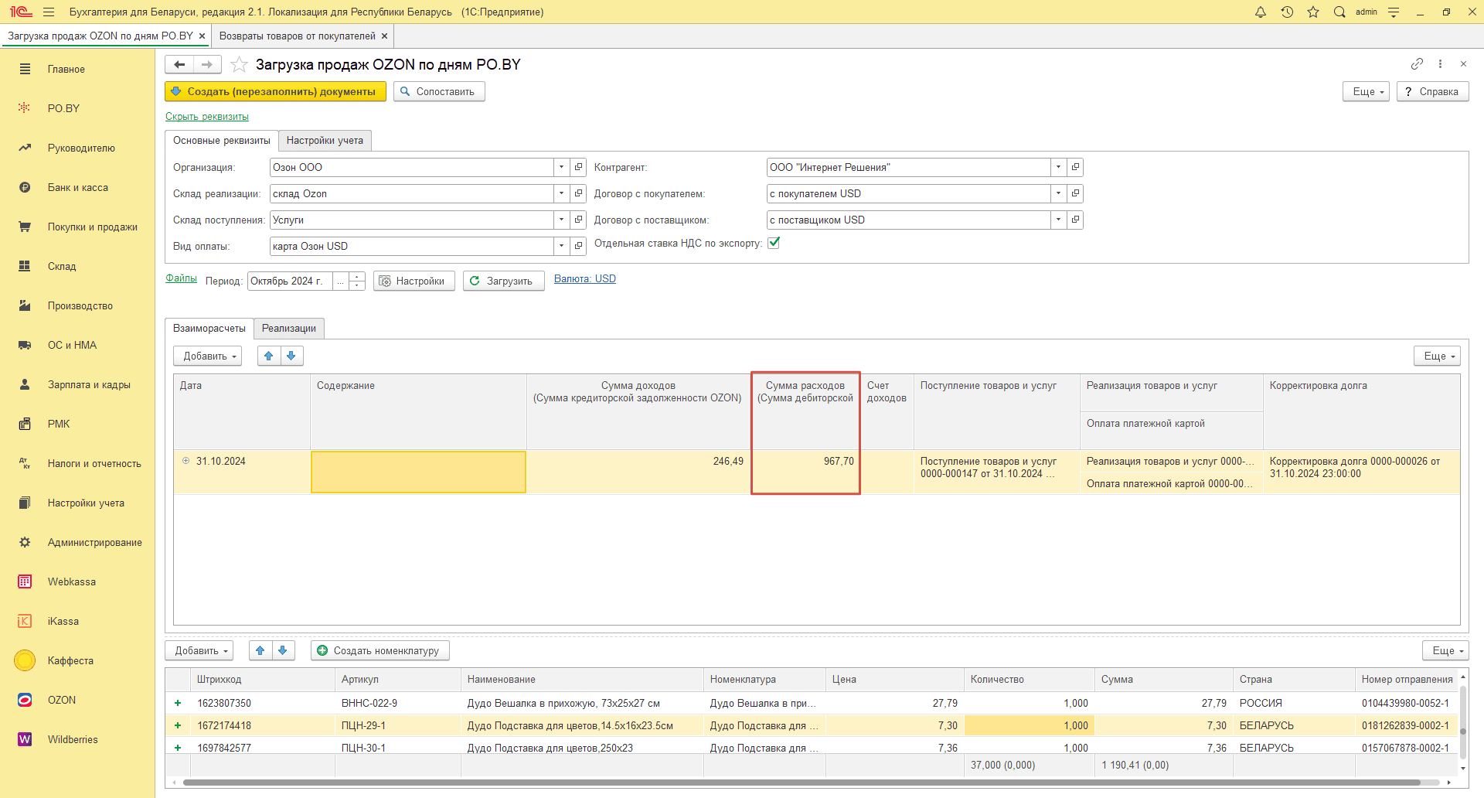This screenshot has width=1484, height=798.
Task: Navigate forward with the right arrow button
Action: 207,64
